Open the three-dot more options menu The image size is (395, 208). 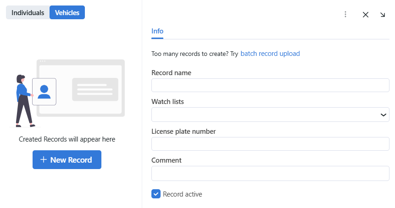tap(345, 14)
